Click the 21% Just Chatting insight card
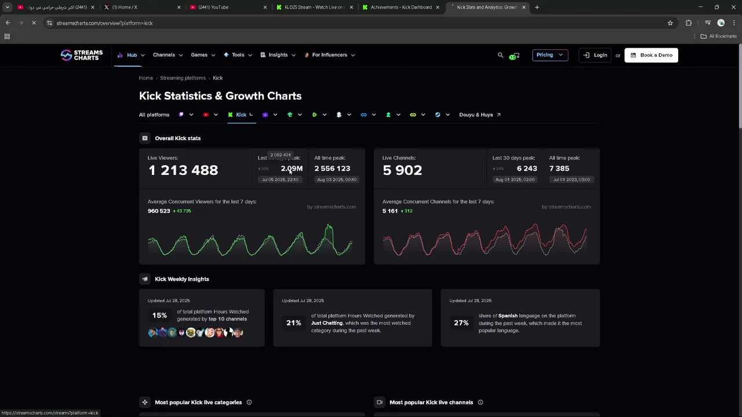742x417 pixels. [352, 318]
